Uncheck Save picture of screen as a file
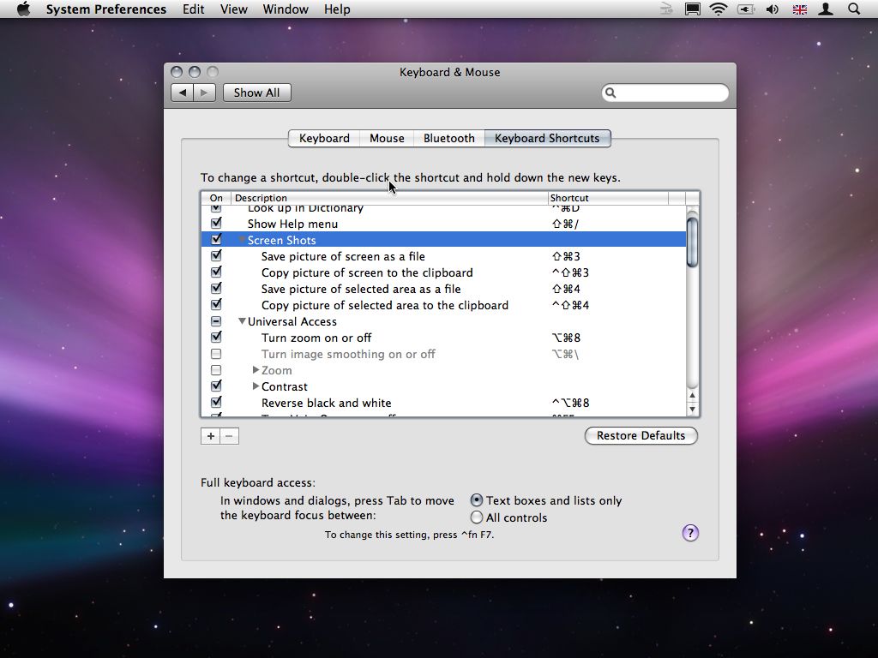This screenshot has width=878, height=658. point(216,255)
